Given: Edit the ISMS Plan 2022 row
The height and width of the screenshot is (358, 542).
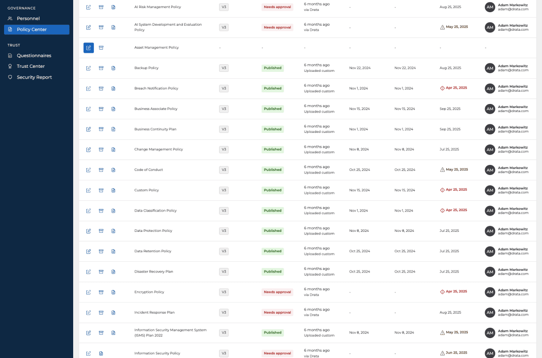Looking at the screenshot, I should (x=89, y=333).
